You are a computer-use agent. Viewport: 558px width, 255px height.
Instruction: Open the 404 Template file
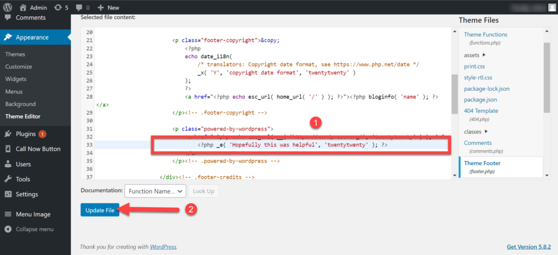[481, 111]
